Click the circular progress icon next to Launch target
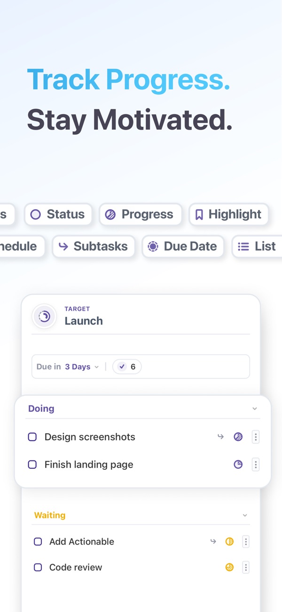The width and height of the screenshot is (282, 612). coord(44,316)
